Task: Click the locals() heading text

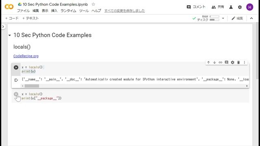Action: coord(22,47)
